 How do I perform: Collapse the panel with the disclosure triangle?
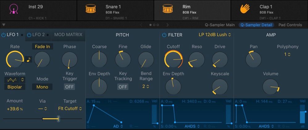(4, 25)
